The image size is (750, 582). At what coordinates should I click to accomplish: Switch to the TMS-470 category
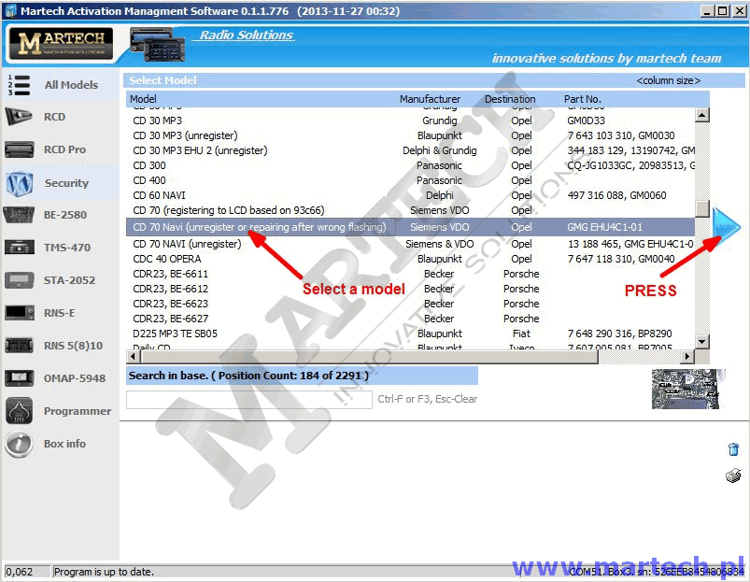pyautogui.click(x=67, y=248)
